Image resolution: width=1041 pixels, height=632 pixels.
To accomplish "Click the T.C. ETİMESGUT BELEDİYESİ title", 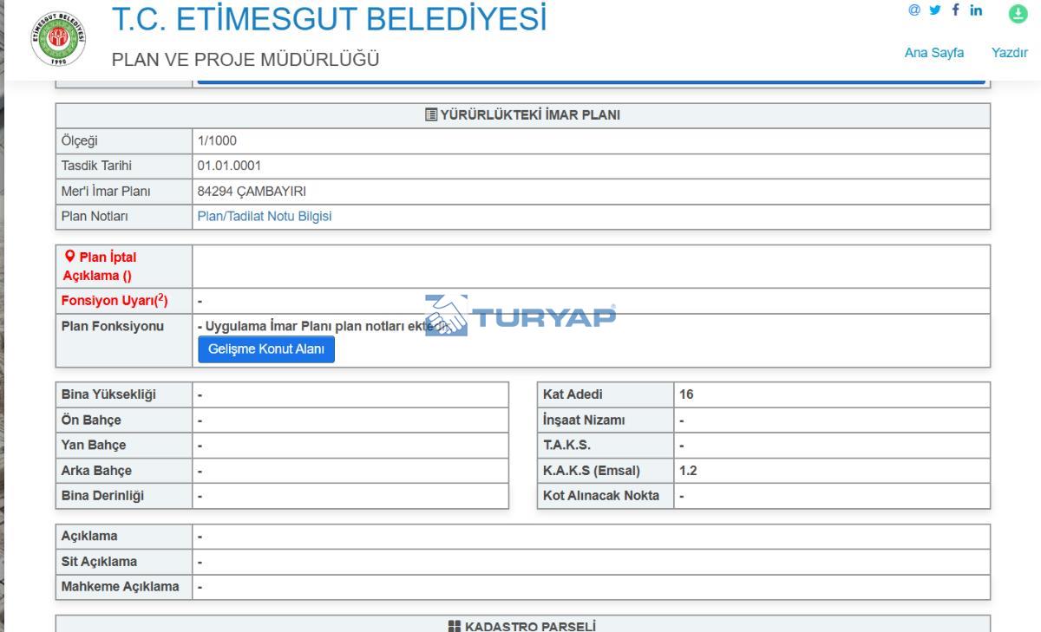I will click(330, 19).
